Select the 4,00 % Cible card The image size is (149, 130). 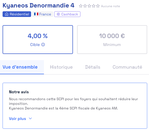pos(38,40)
